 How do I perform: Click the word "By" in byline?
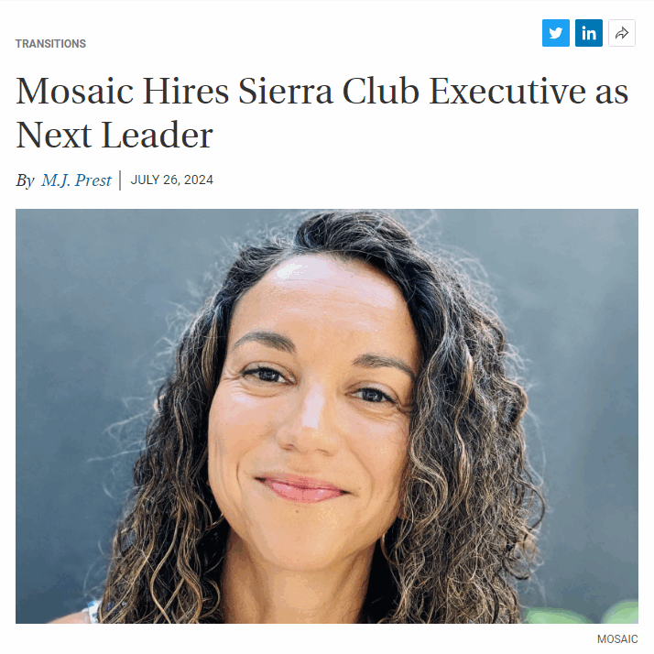[x=25, y=180]
